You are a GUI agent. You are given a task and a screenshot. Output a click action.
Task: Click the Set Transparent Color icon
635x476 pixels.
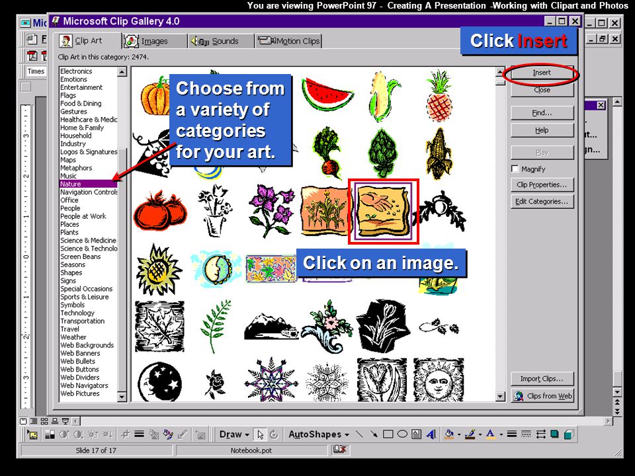click(183, 435)
